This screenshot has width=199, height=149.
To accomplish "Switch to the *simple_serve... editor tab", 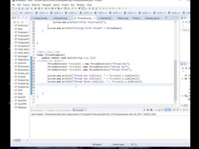I will tap(152, 18).
